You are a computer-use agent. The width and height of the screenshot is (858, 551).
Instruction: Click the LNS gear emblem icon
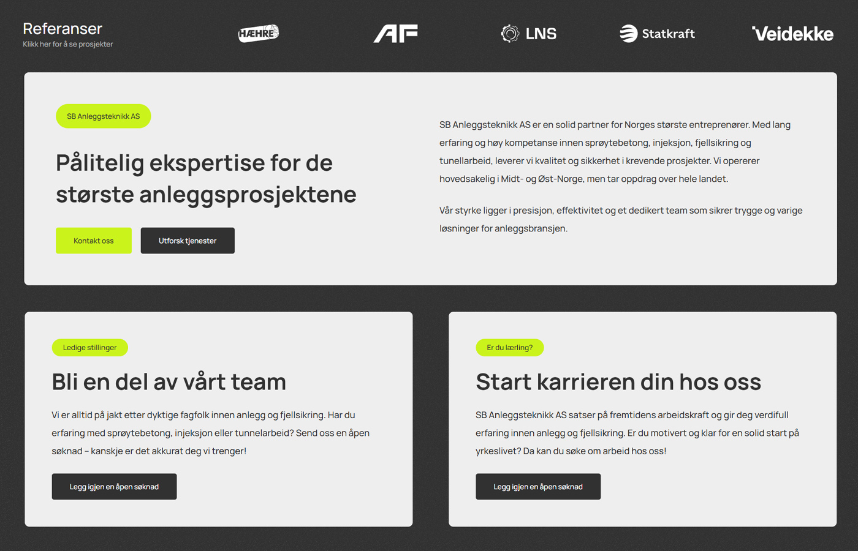(510, 34)
